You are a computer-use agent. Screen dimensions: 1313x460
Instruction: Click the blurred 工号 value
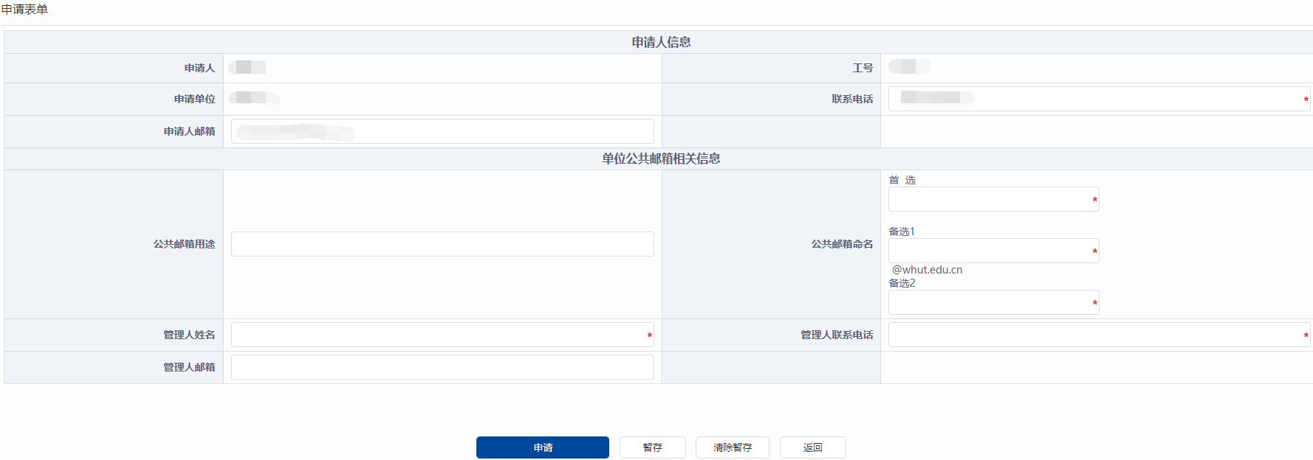click(x=908, y=67)
